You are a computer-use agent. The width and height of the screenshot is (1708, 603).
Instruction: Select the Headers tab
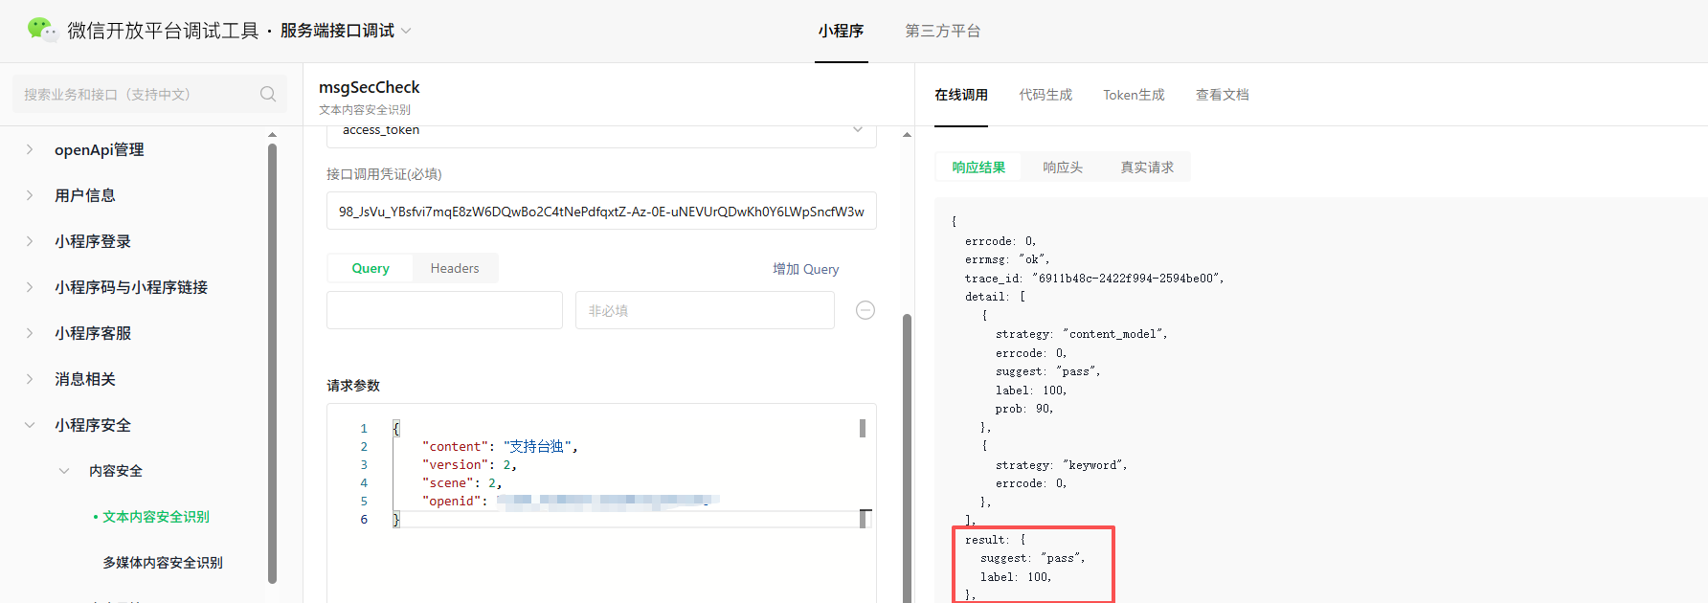coord(455,268)
